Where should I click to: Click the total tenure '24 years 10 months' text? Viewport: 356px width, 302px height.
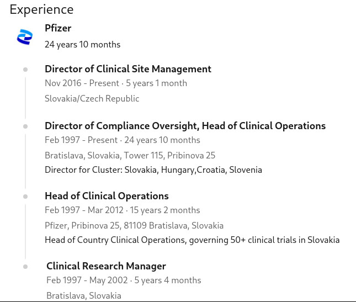82,44
